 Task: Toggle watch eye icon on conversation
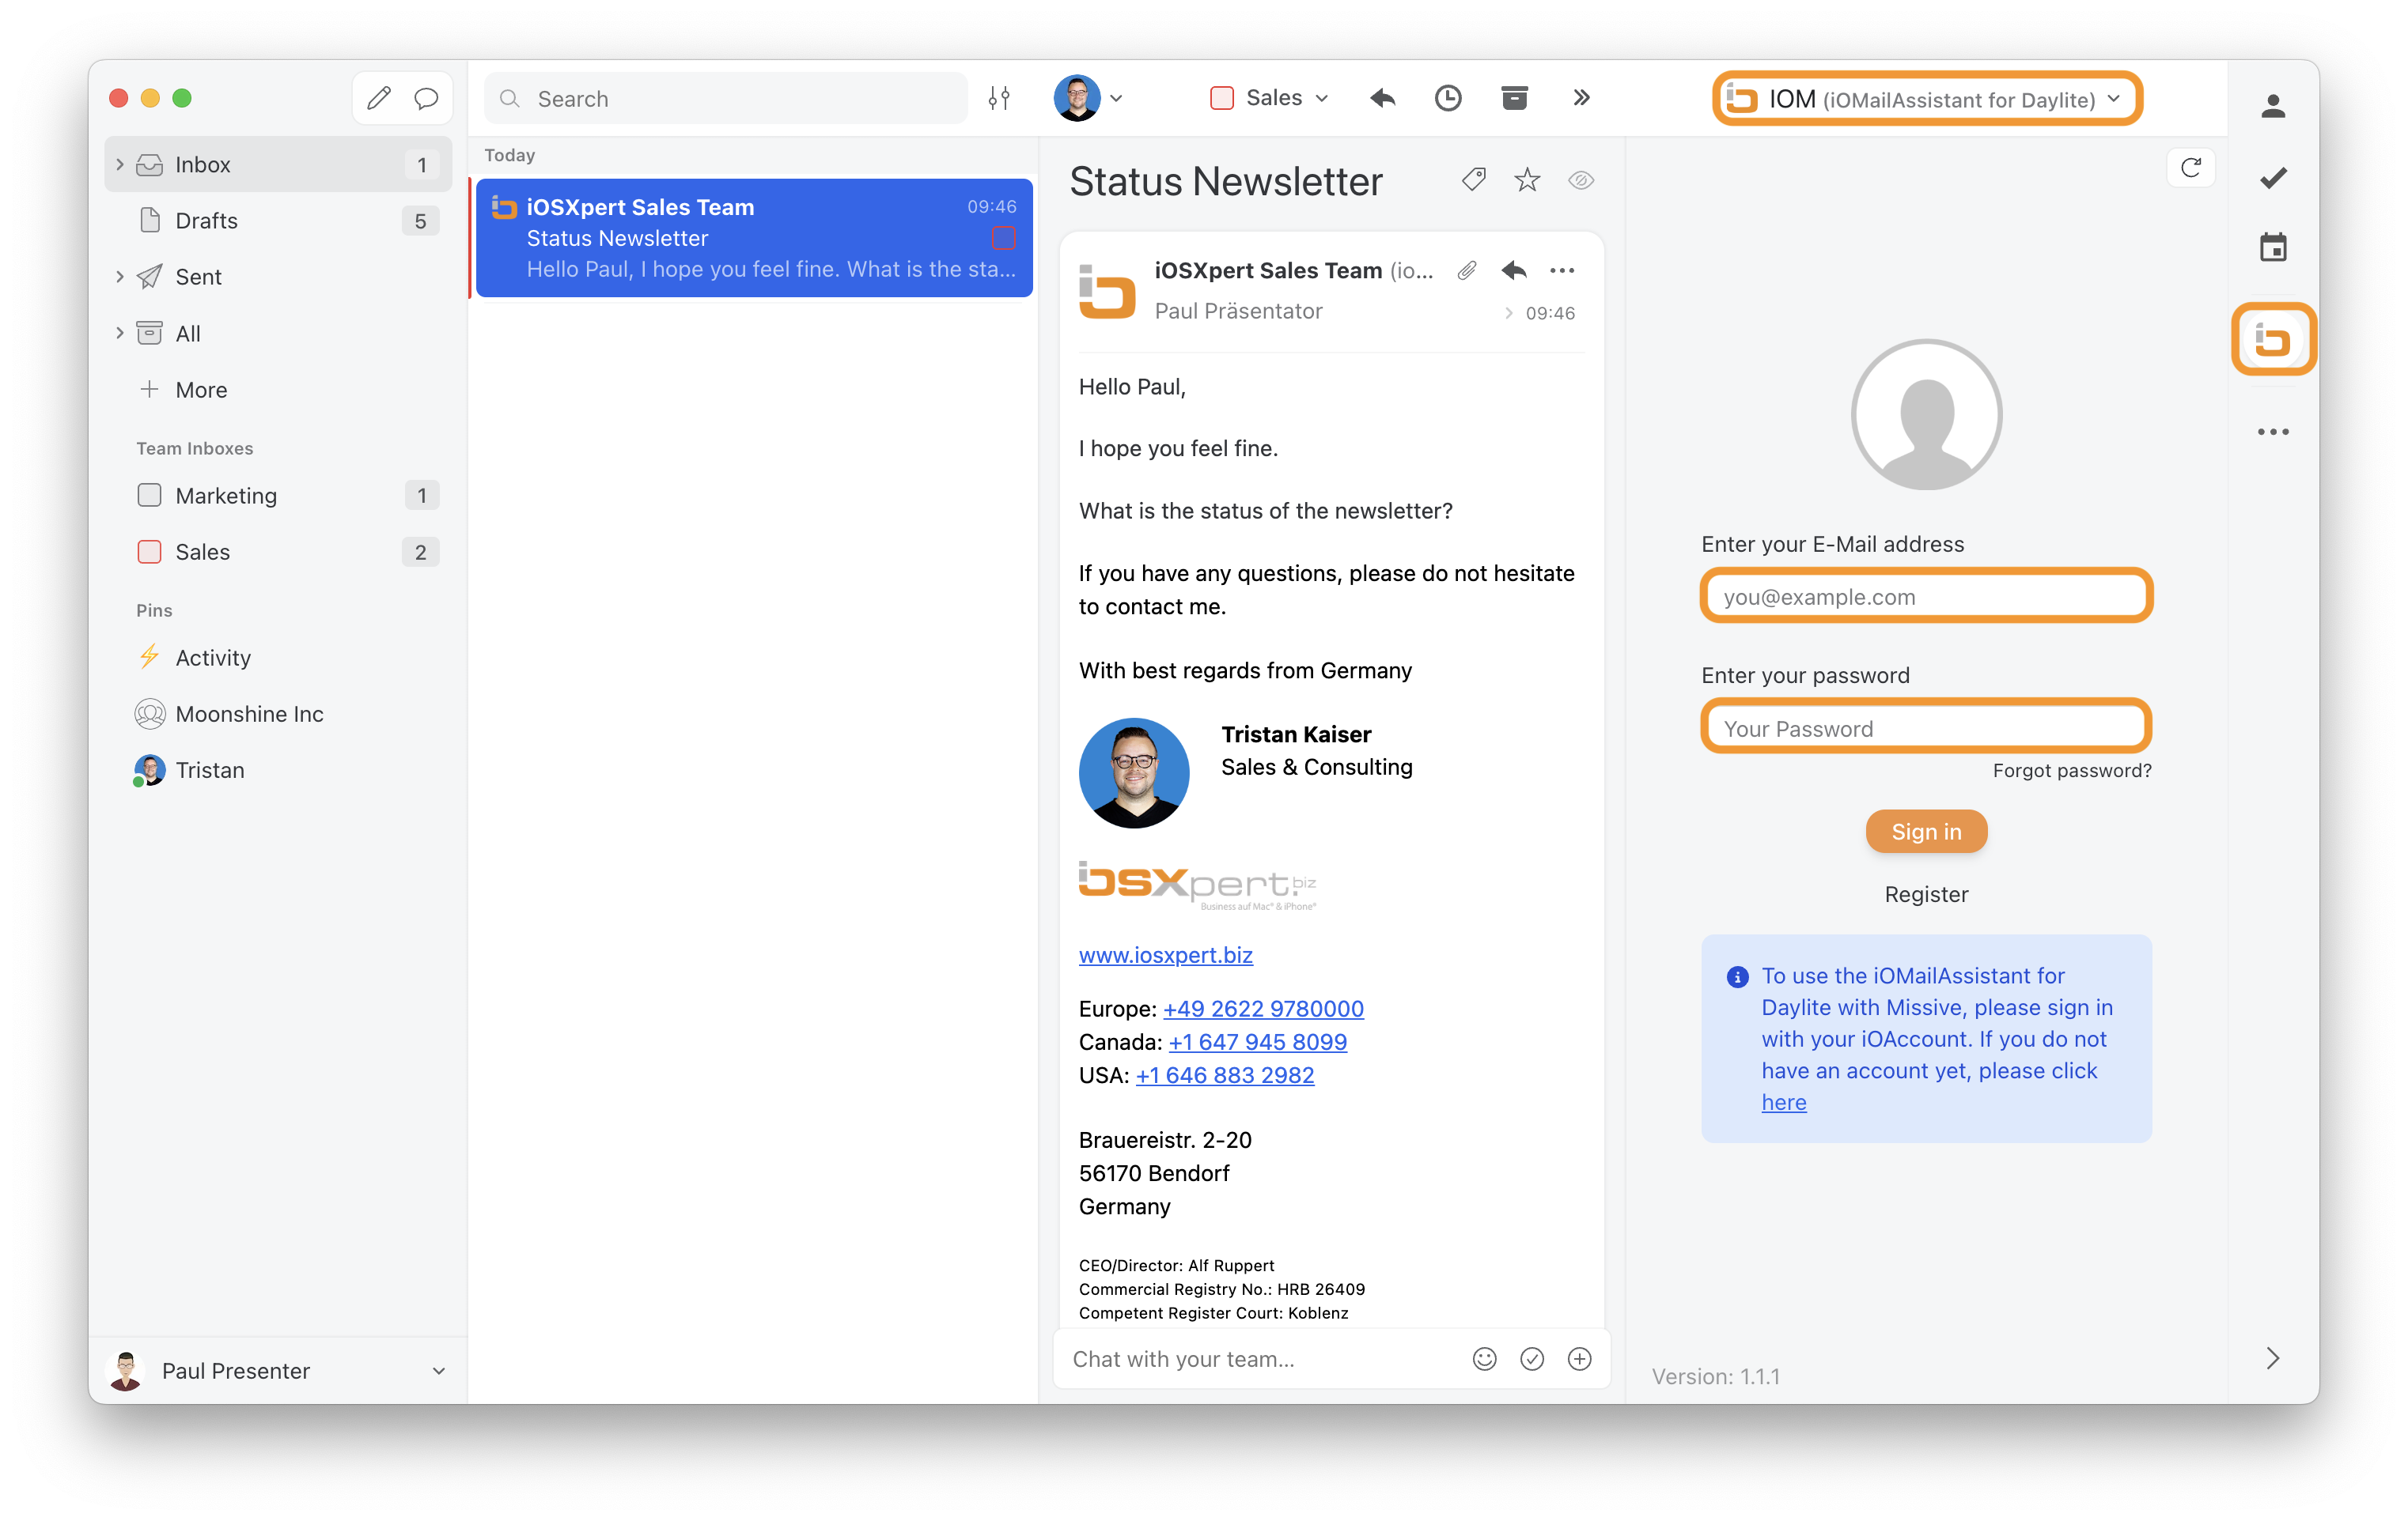(x=1581, y=180)
